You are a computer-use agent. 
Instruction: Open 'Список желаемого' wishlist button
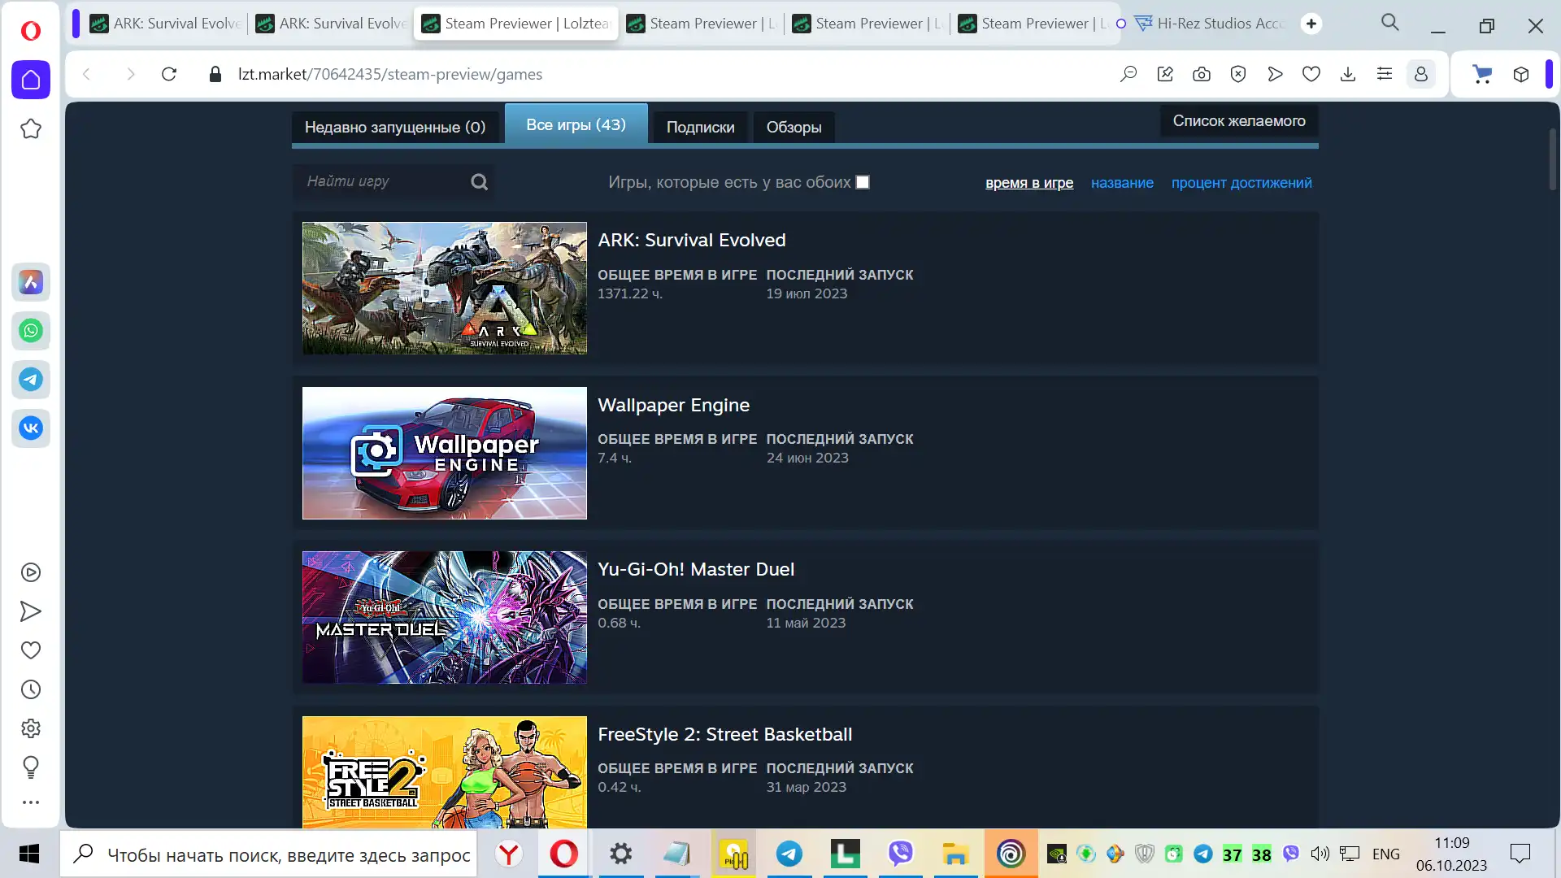pos(1239,121)
